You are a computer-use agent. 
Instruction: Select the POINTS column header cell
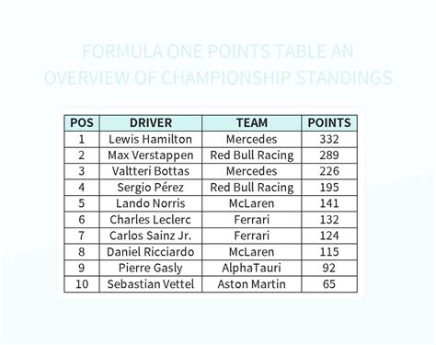(x=329, y=123)
